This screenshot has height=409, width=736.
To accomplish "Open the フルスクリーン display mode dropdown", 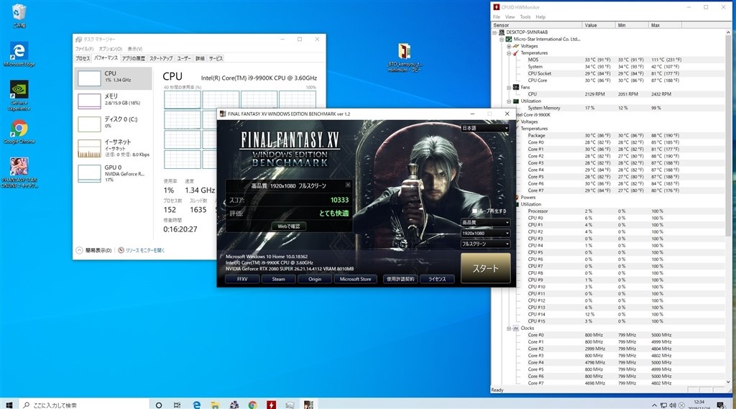I will click(x=485, y=244).
